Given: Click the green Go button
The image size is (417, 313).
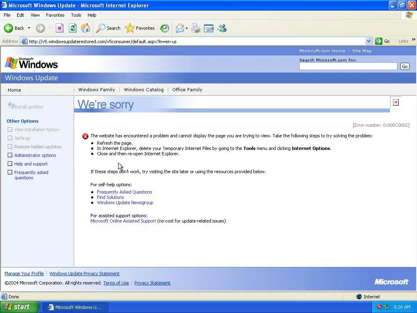Looking at the screenshot, I should pos(382,41).
